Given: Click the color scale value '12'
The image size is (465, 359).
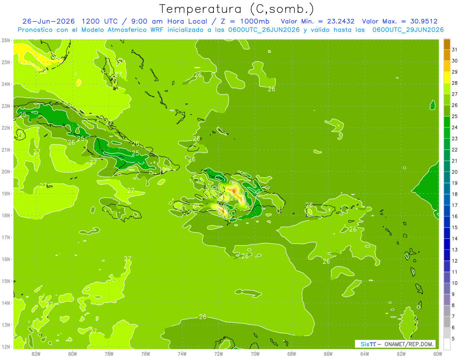Looking at the screenshot, I should (455, 261).
